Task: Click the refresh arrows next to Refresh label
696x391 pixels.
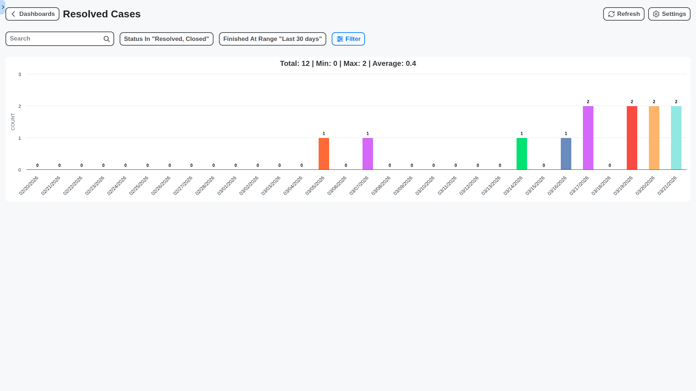Action: 611,14
